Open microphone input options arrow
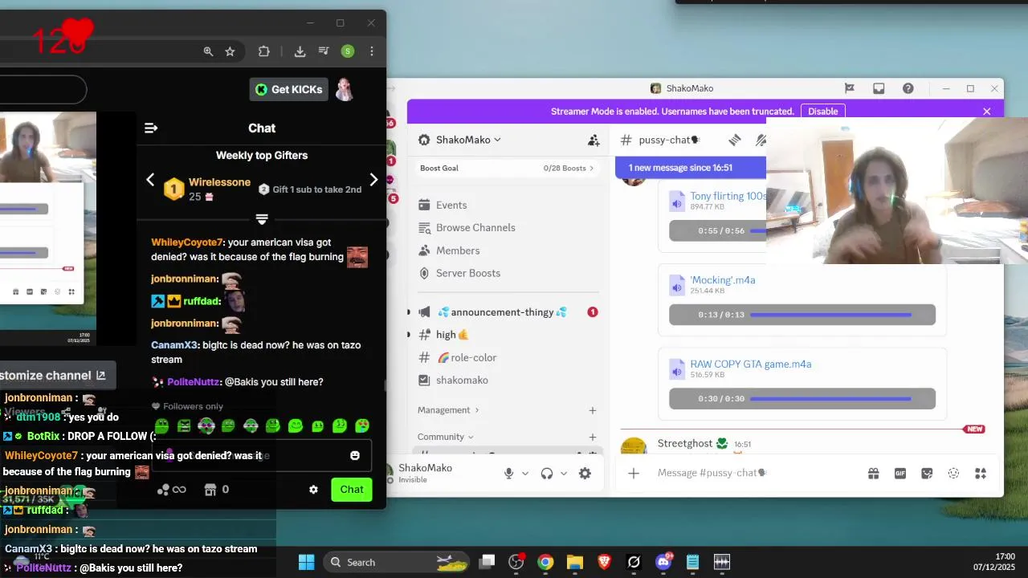Image resolution: width=1028 pixels, height=578 pixels. click(525, 474)
